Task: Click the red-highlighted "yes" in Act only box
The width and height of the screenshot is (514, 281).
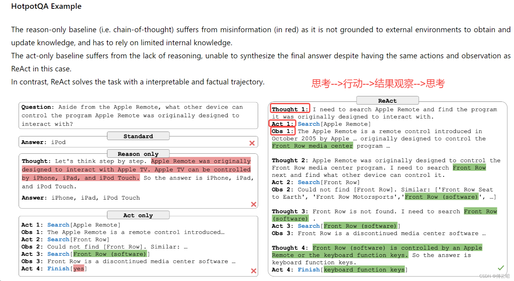Action: (x=79, y=269)
